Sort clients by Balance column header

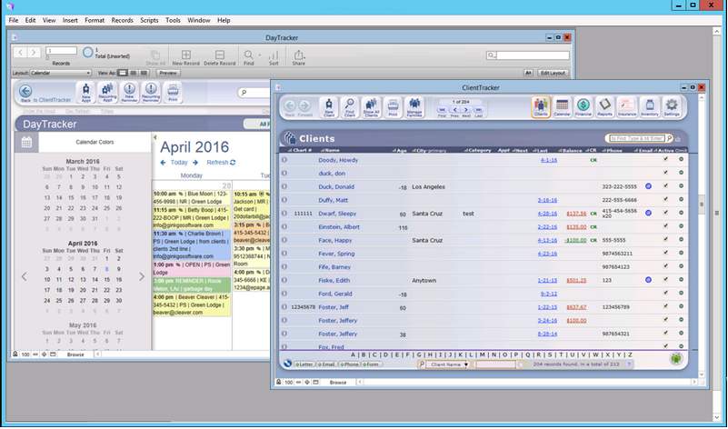pyautogui.click(x=570, y=151)
